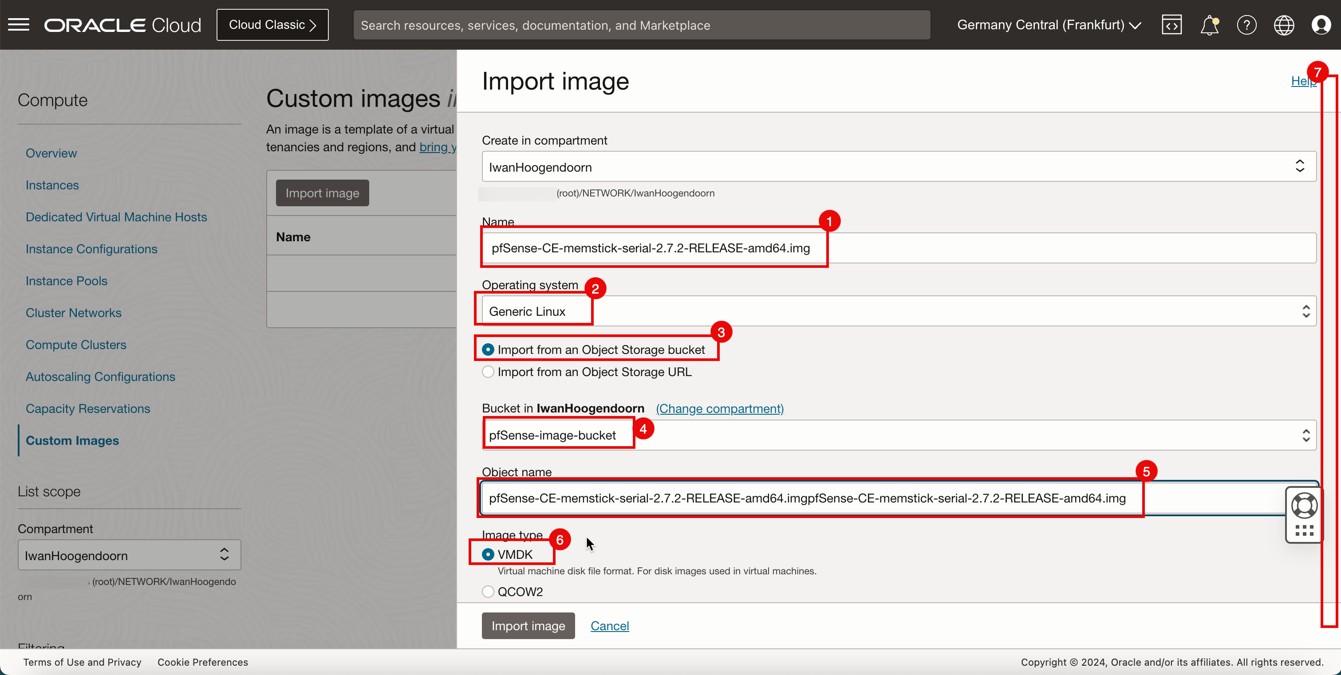Open the announcements bell icon

point(1209,25)
